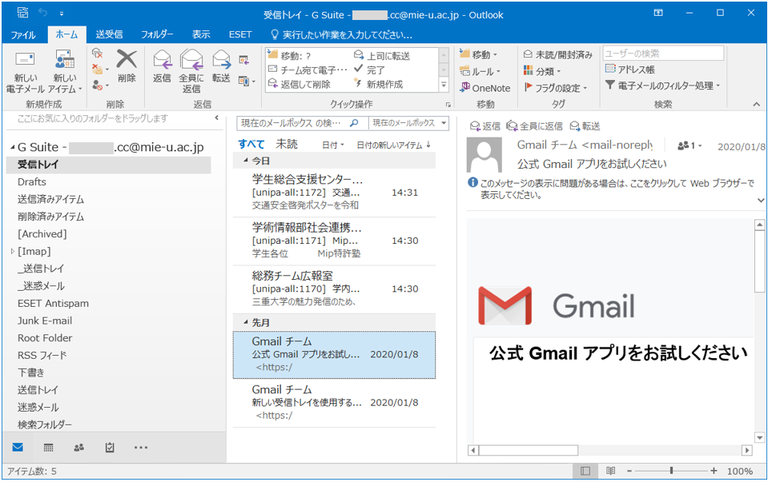Screen dimensions: 768x482
Task: Click the info icon in message notice
Action: point(472,183)
